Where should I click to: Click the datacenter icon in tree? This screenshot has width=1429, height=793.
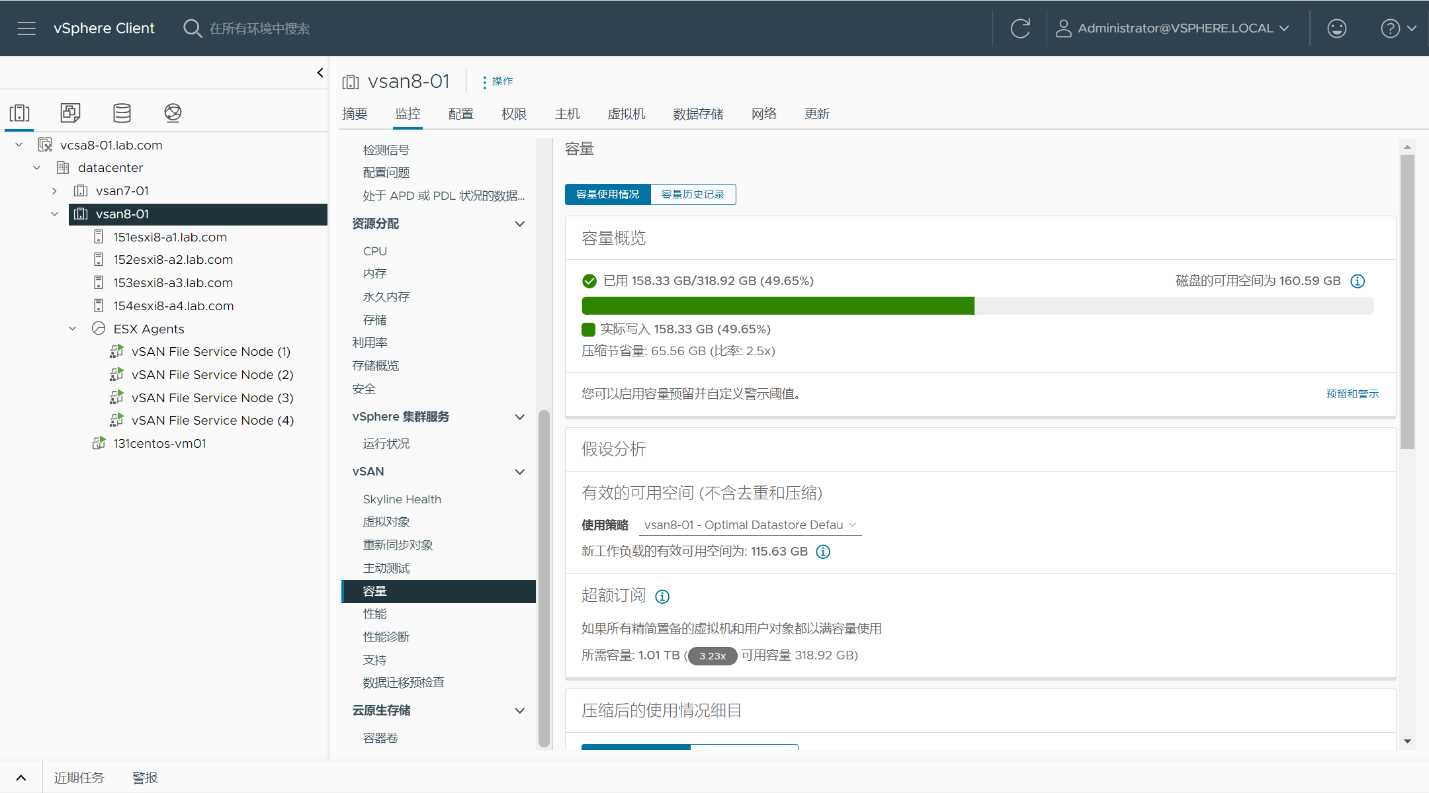[x=63, y=167]
